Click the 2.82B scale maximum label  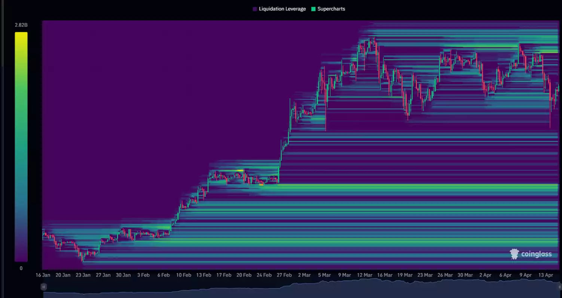[x=21, y=25]
